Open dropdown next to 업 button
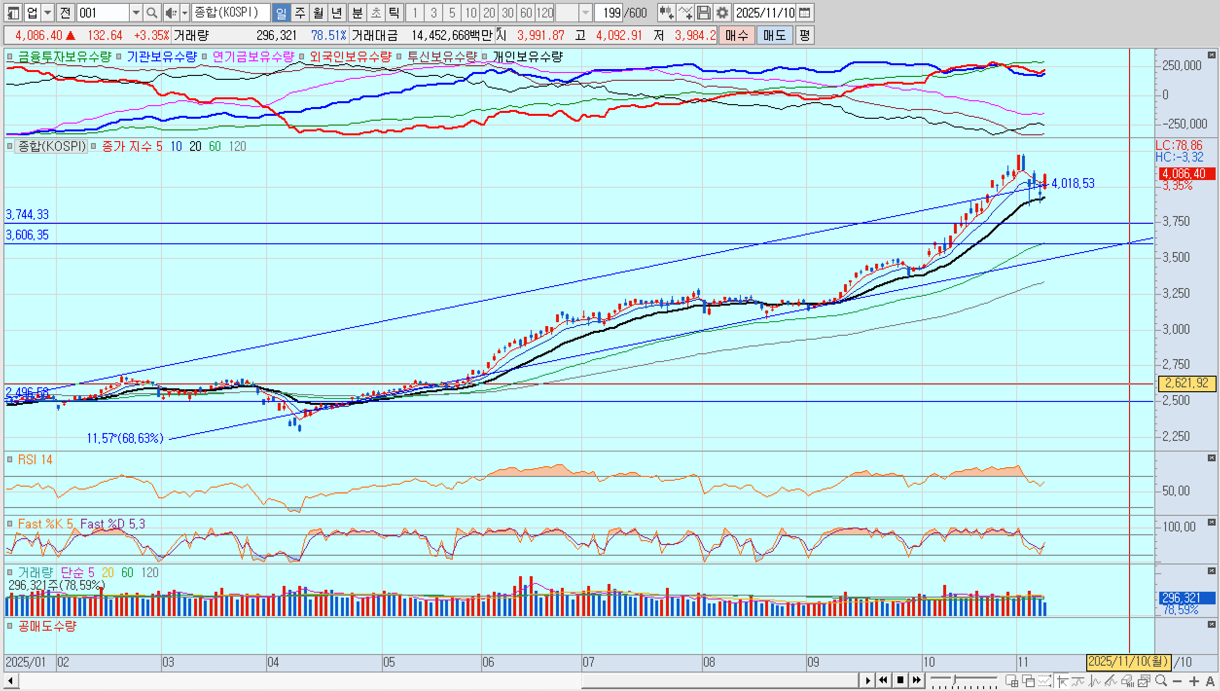Image resolution: width=1220 pixels, height=691 pixels. (x=48, y=13)
